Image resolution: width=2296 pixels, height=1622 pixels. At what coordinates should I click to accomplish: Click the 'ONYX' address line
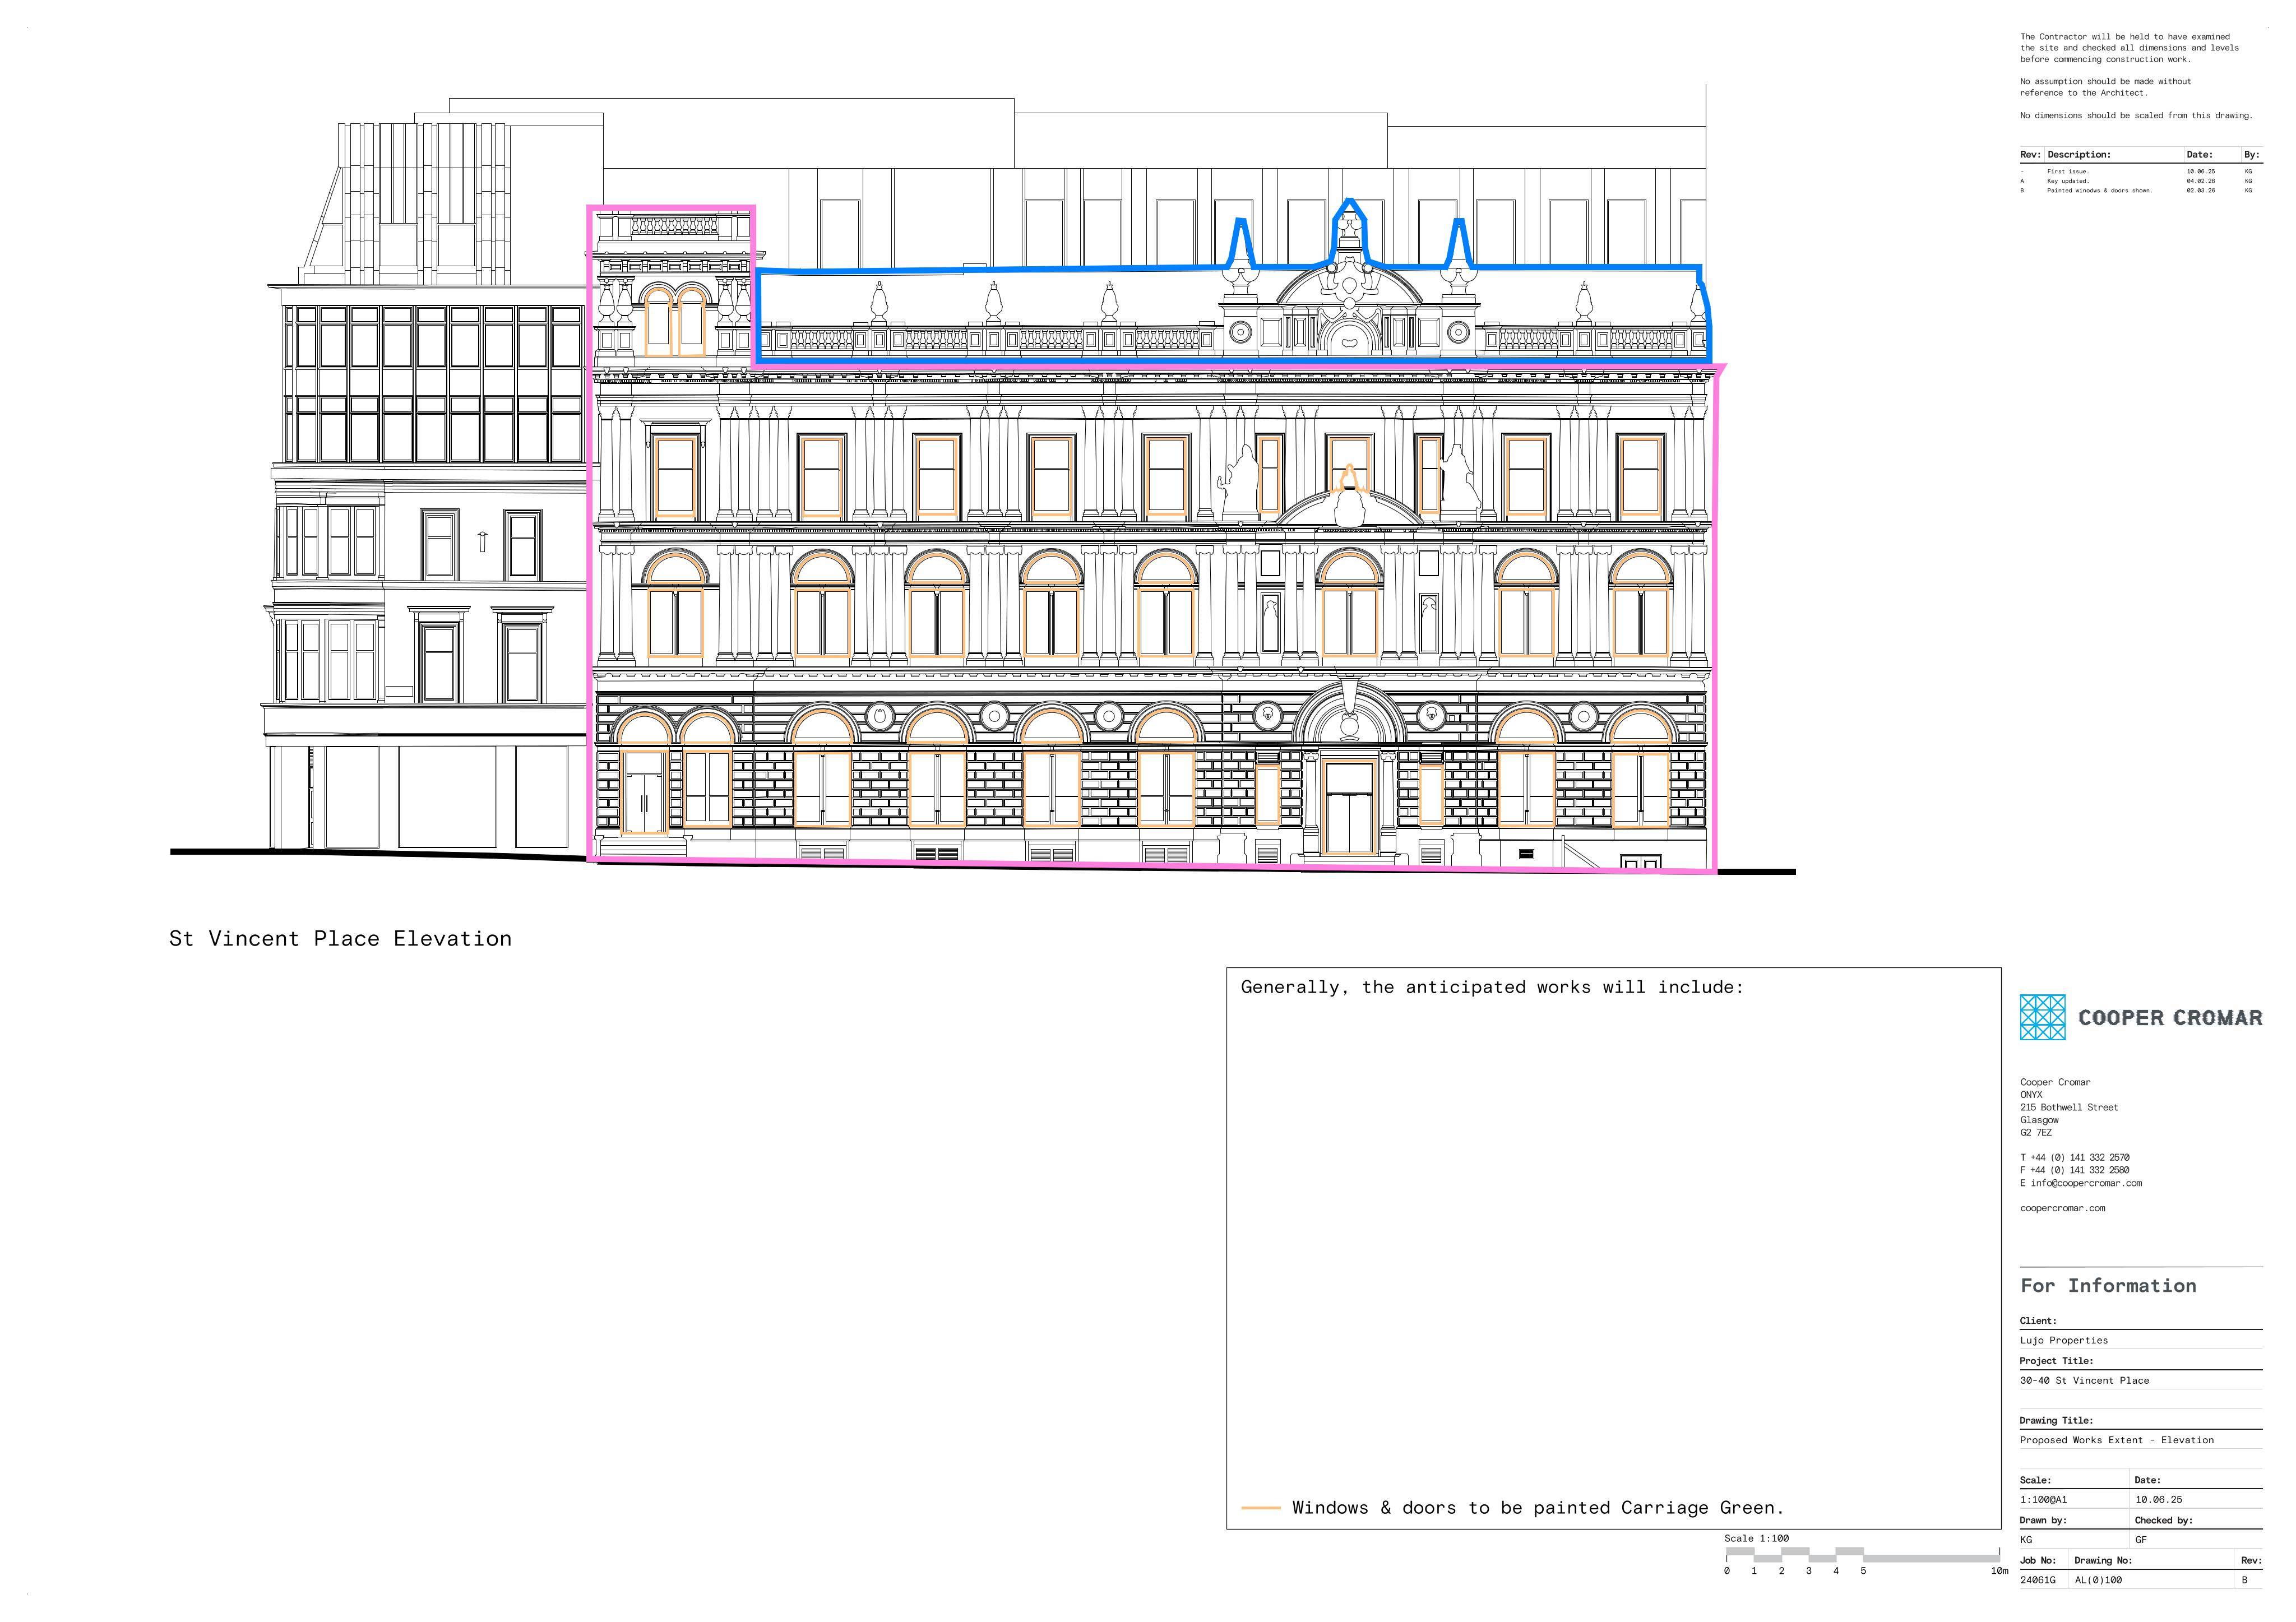pos(2031,1095)
